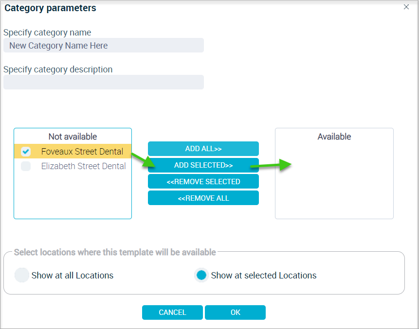Close the Category parameters dialog with X

click(x=406, y=7)
